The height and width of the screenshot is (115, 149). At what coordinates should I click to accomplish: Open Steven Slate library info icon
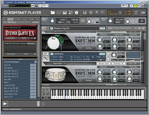[32, 38]
